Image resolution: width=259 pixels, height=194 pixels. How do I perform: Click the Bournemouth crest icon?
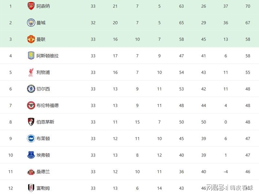[x=31, y=122]
